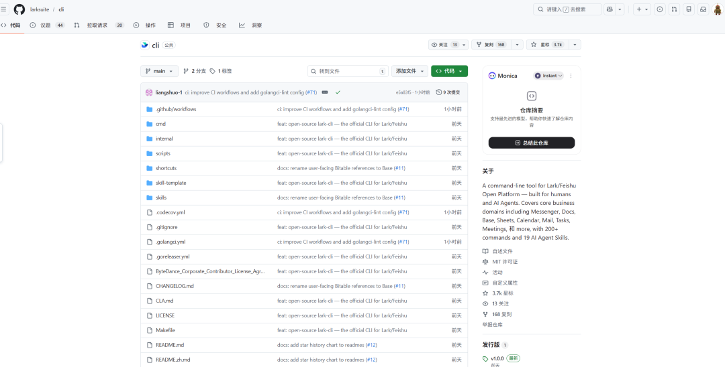This screenshot has width=725, height=367.
Task: Open commit hash e5a83f5 link
Action: point(405,92)
